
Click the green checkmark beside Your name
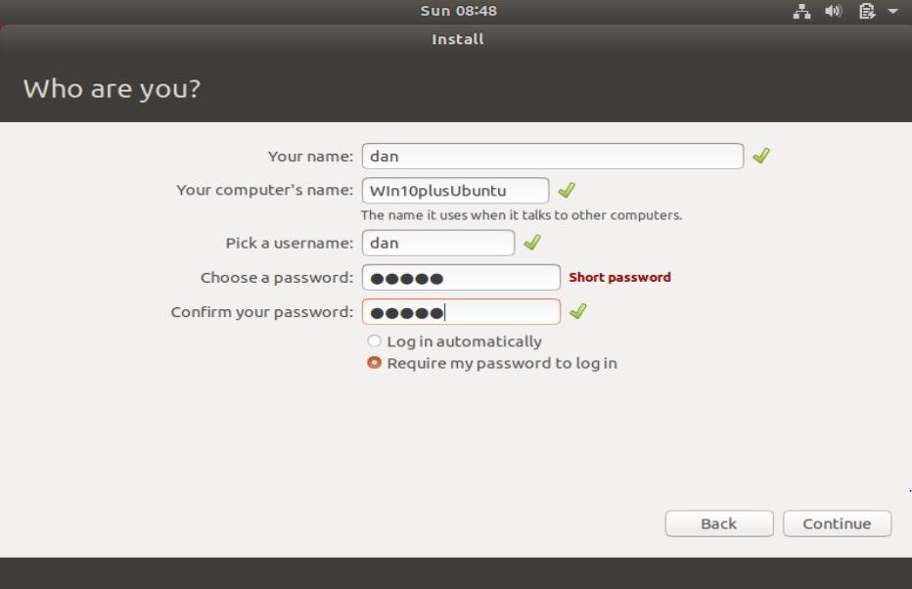point(760,156)
